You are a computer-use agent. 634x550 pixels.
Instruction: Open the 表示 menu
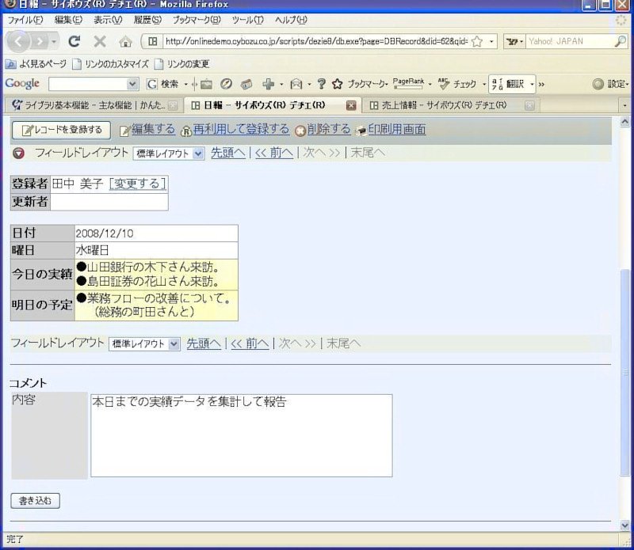[108, 20]
